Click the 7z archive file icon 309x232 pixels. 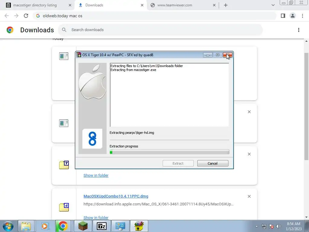coord(64,165)
